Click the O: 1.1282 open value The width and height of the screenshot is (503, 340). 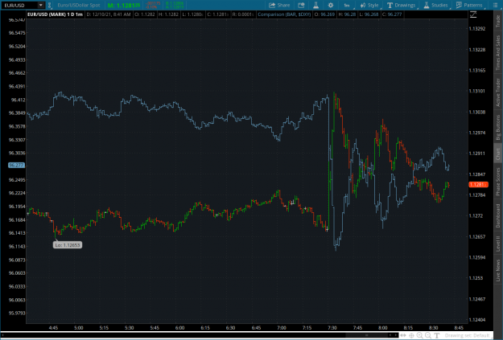point(145,14)
